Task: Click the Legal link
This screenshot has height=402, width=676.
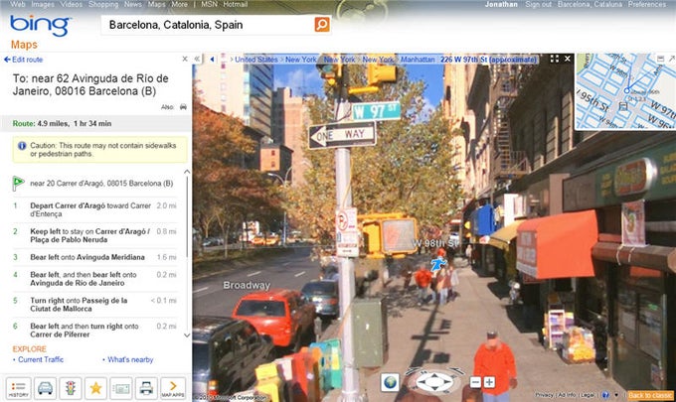Action: tap(587, 395)
